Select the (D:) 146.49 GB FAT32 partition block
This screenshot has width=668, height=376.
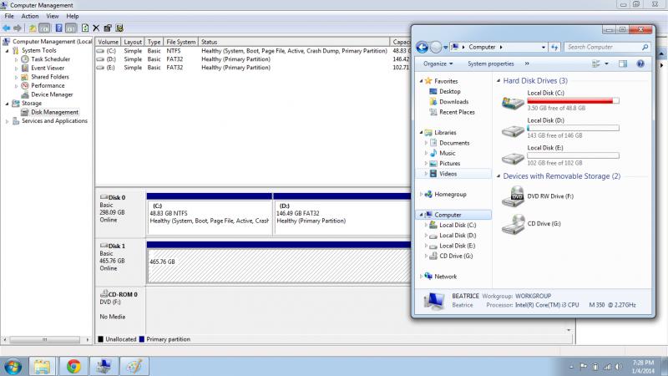point(342,217)
